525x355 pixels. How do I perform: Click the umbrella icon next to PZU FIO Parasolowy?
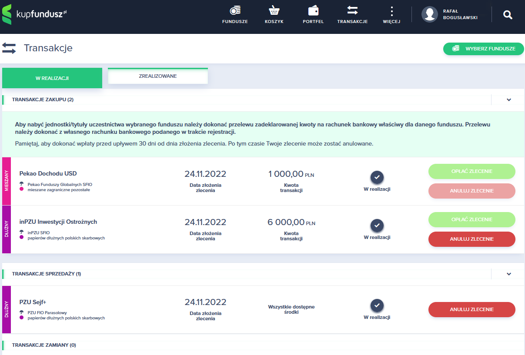[x=21, y=312]
